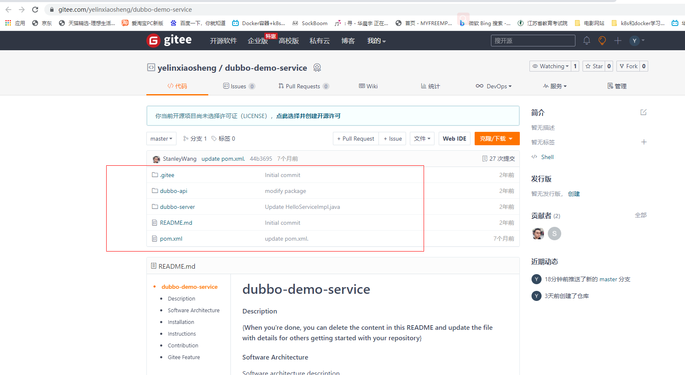Click first contributor avatar photo

coord(538,234)
